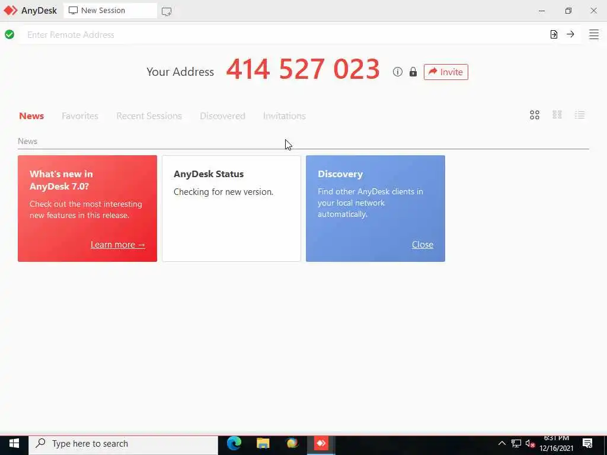Go to the Discovered tab
The image size is (607, 455).
coord(223,116)
